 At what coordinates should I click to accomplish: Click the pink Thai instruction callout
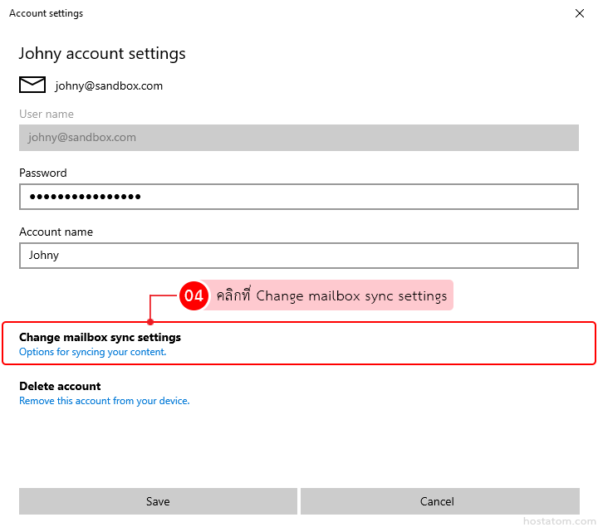click(331, 295)
